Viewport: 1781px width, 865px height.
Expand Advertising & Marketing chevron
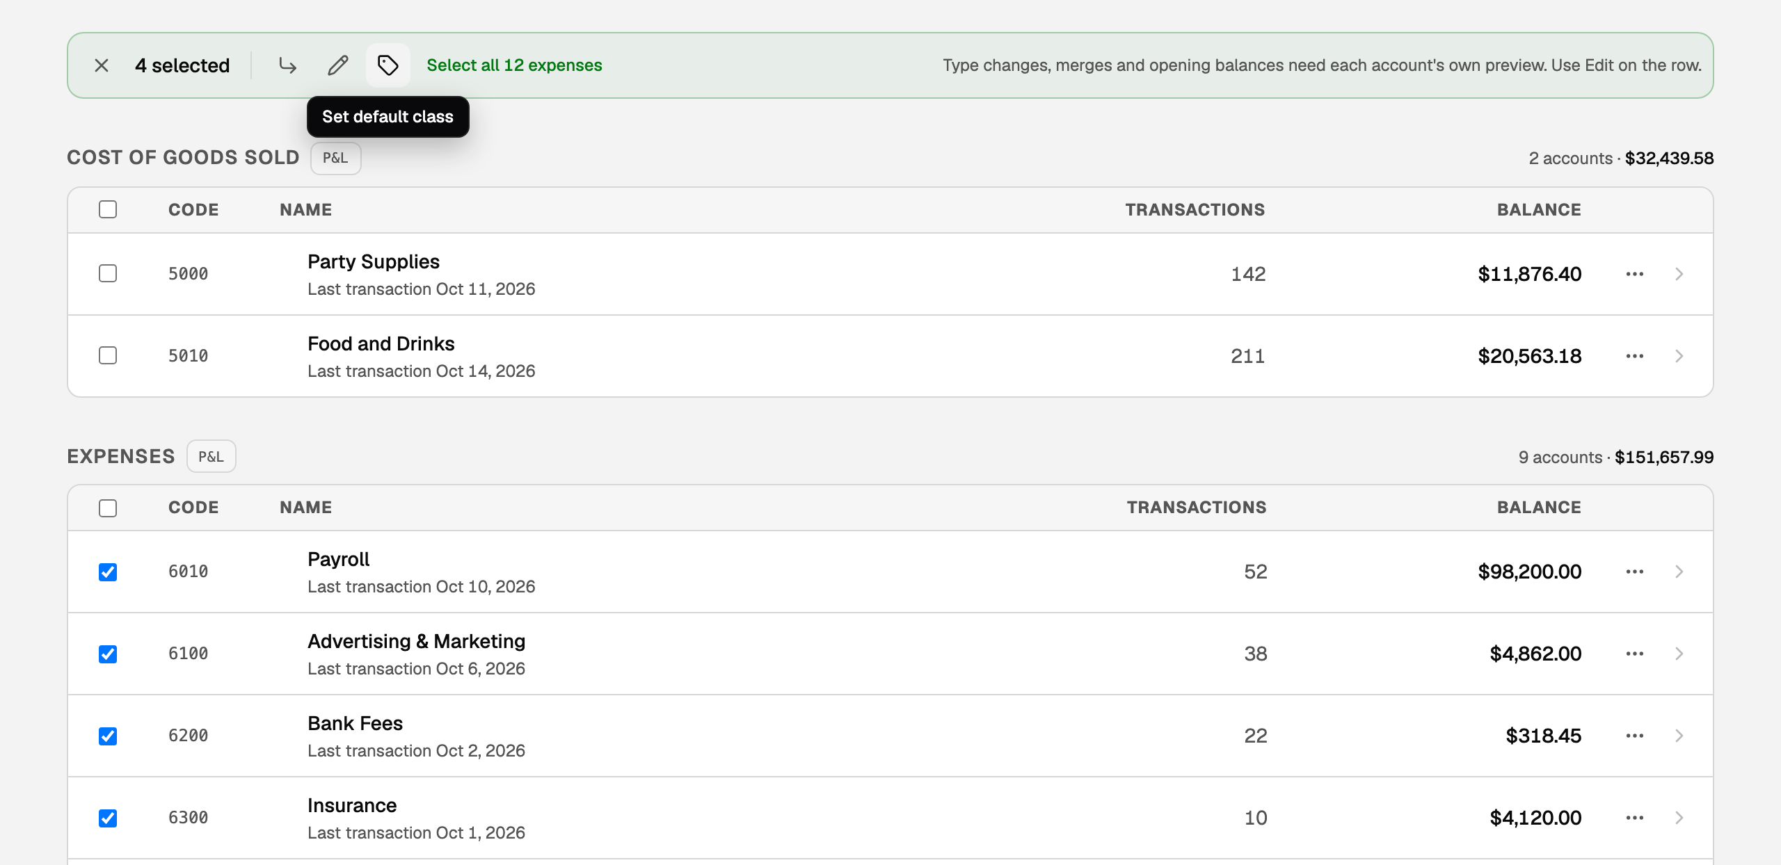pyautogui.click(x=1679, y=654)
